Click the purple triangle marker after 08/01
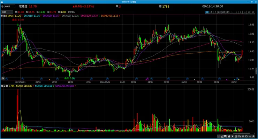 tap(227, 80)
